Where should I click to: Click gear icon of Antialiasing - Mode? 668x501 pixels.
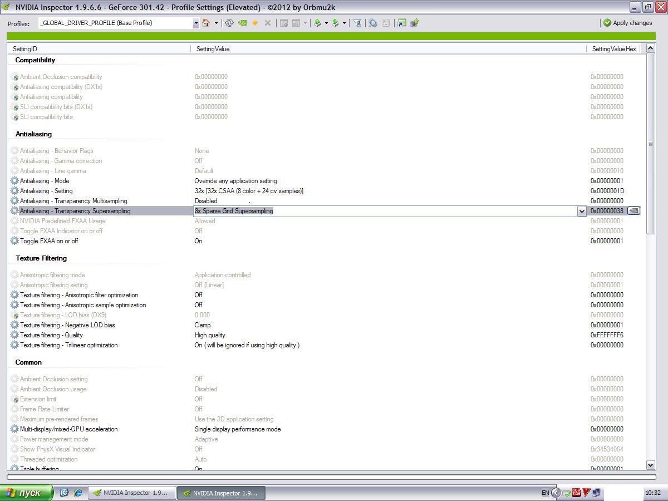click(14, 181)
